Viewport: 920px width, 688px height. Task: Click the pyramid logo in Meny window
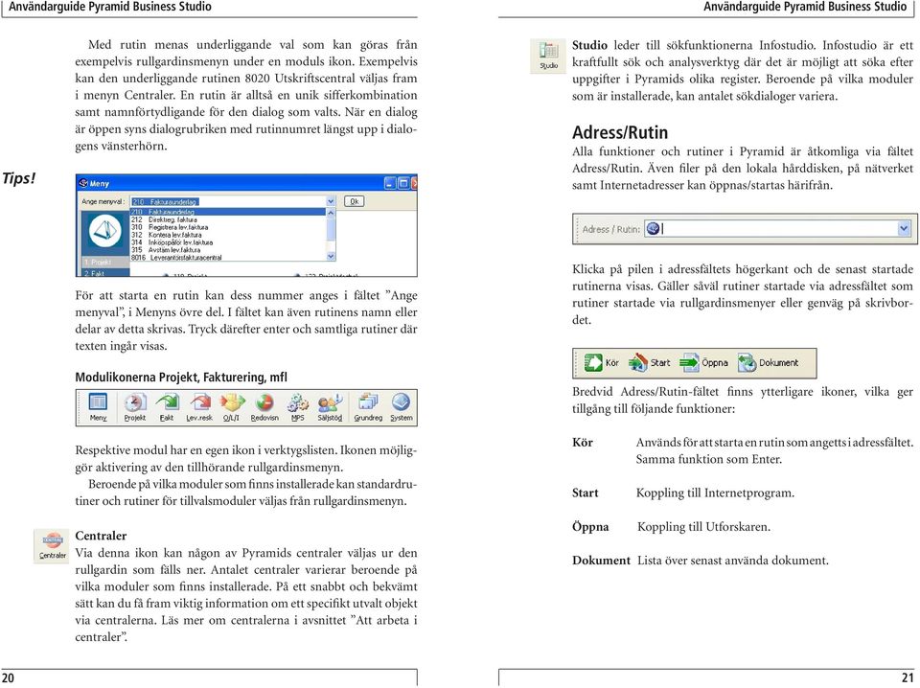(105, 232)
